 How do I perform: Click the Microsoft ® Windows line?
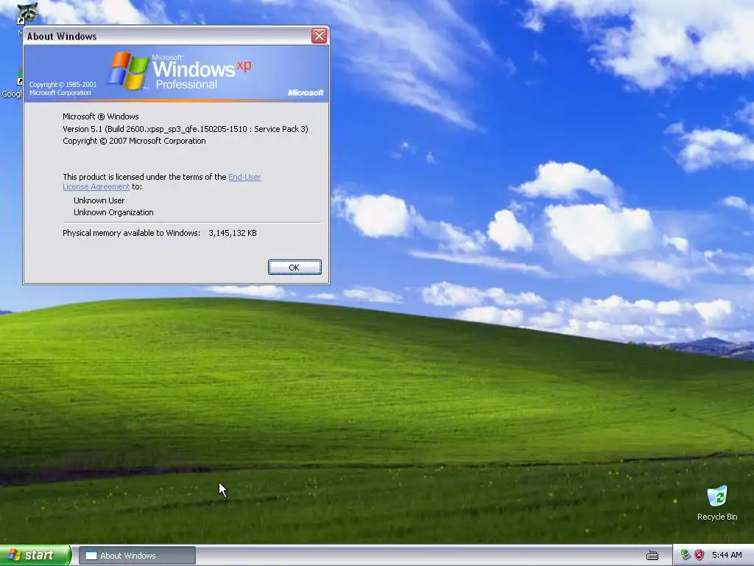(x=100, y=116)
